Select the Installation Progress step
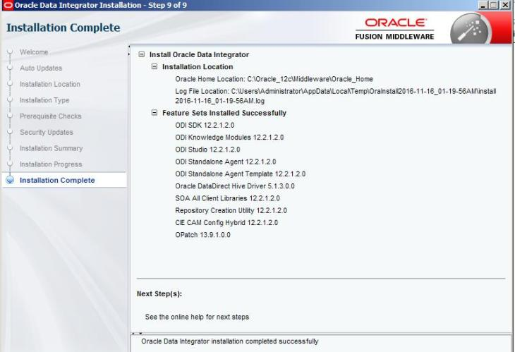515x352 pixels. coord(51,164)
